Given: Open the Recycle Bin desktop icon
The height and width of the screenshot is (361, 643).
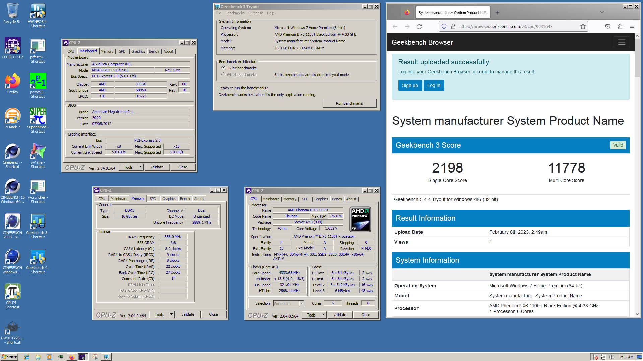Looking at the screenshot, I should point(12,13).
